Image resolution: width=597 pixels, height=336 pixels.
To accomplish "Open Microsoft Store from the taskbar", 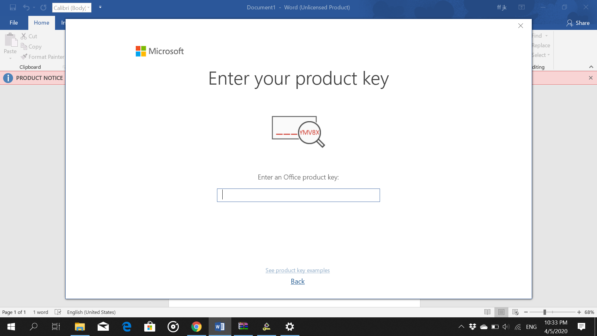I will click(150, 327).
